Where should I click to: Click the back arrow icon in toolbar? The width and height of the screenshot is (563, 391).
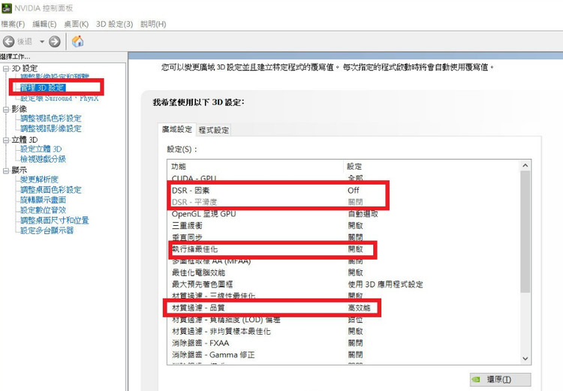pos(9,41)
